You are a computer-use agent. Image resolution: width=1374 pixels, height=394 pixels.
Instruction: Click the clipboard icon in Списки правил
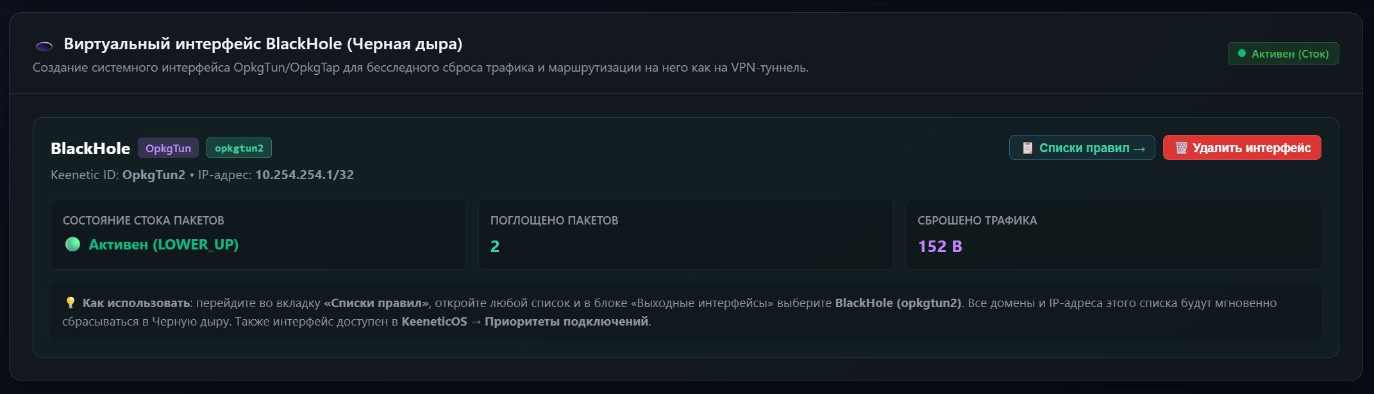(1027, 148)
